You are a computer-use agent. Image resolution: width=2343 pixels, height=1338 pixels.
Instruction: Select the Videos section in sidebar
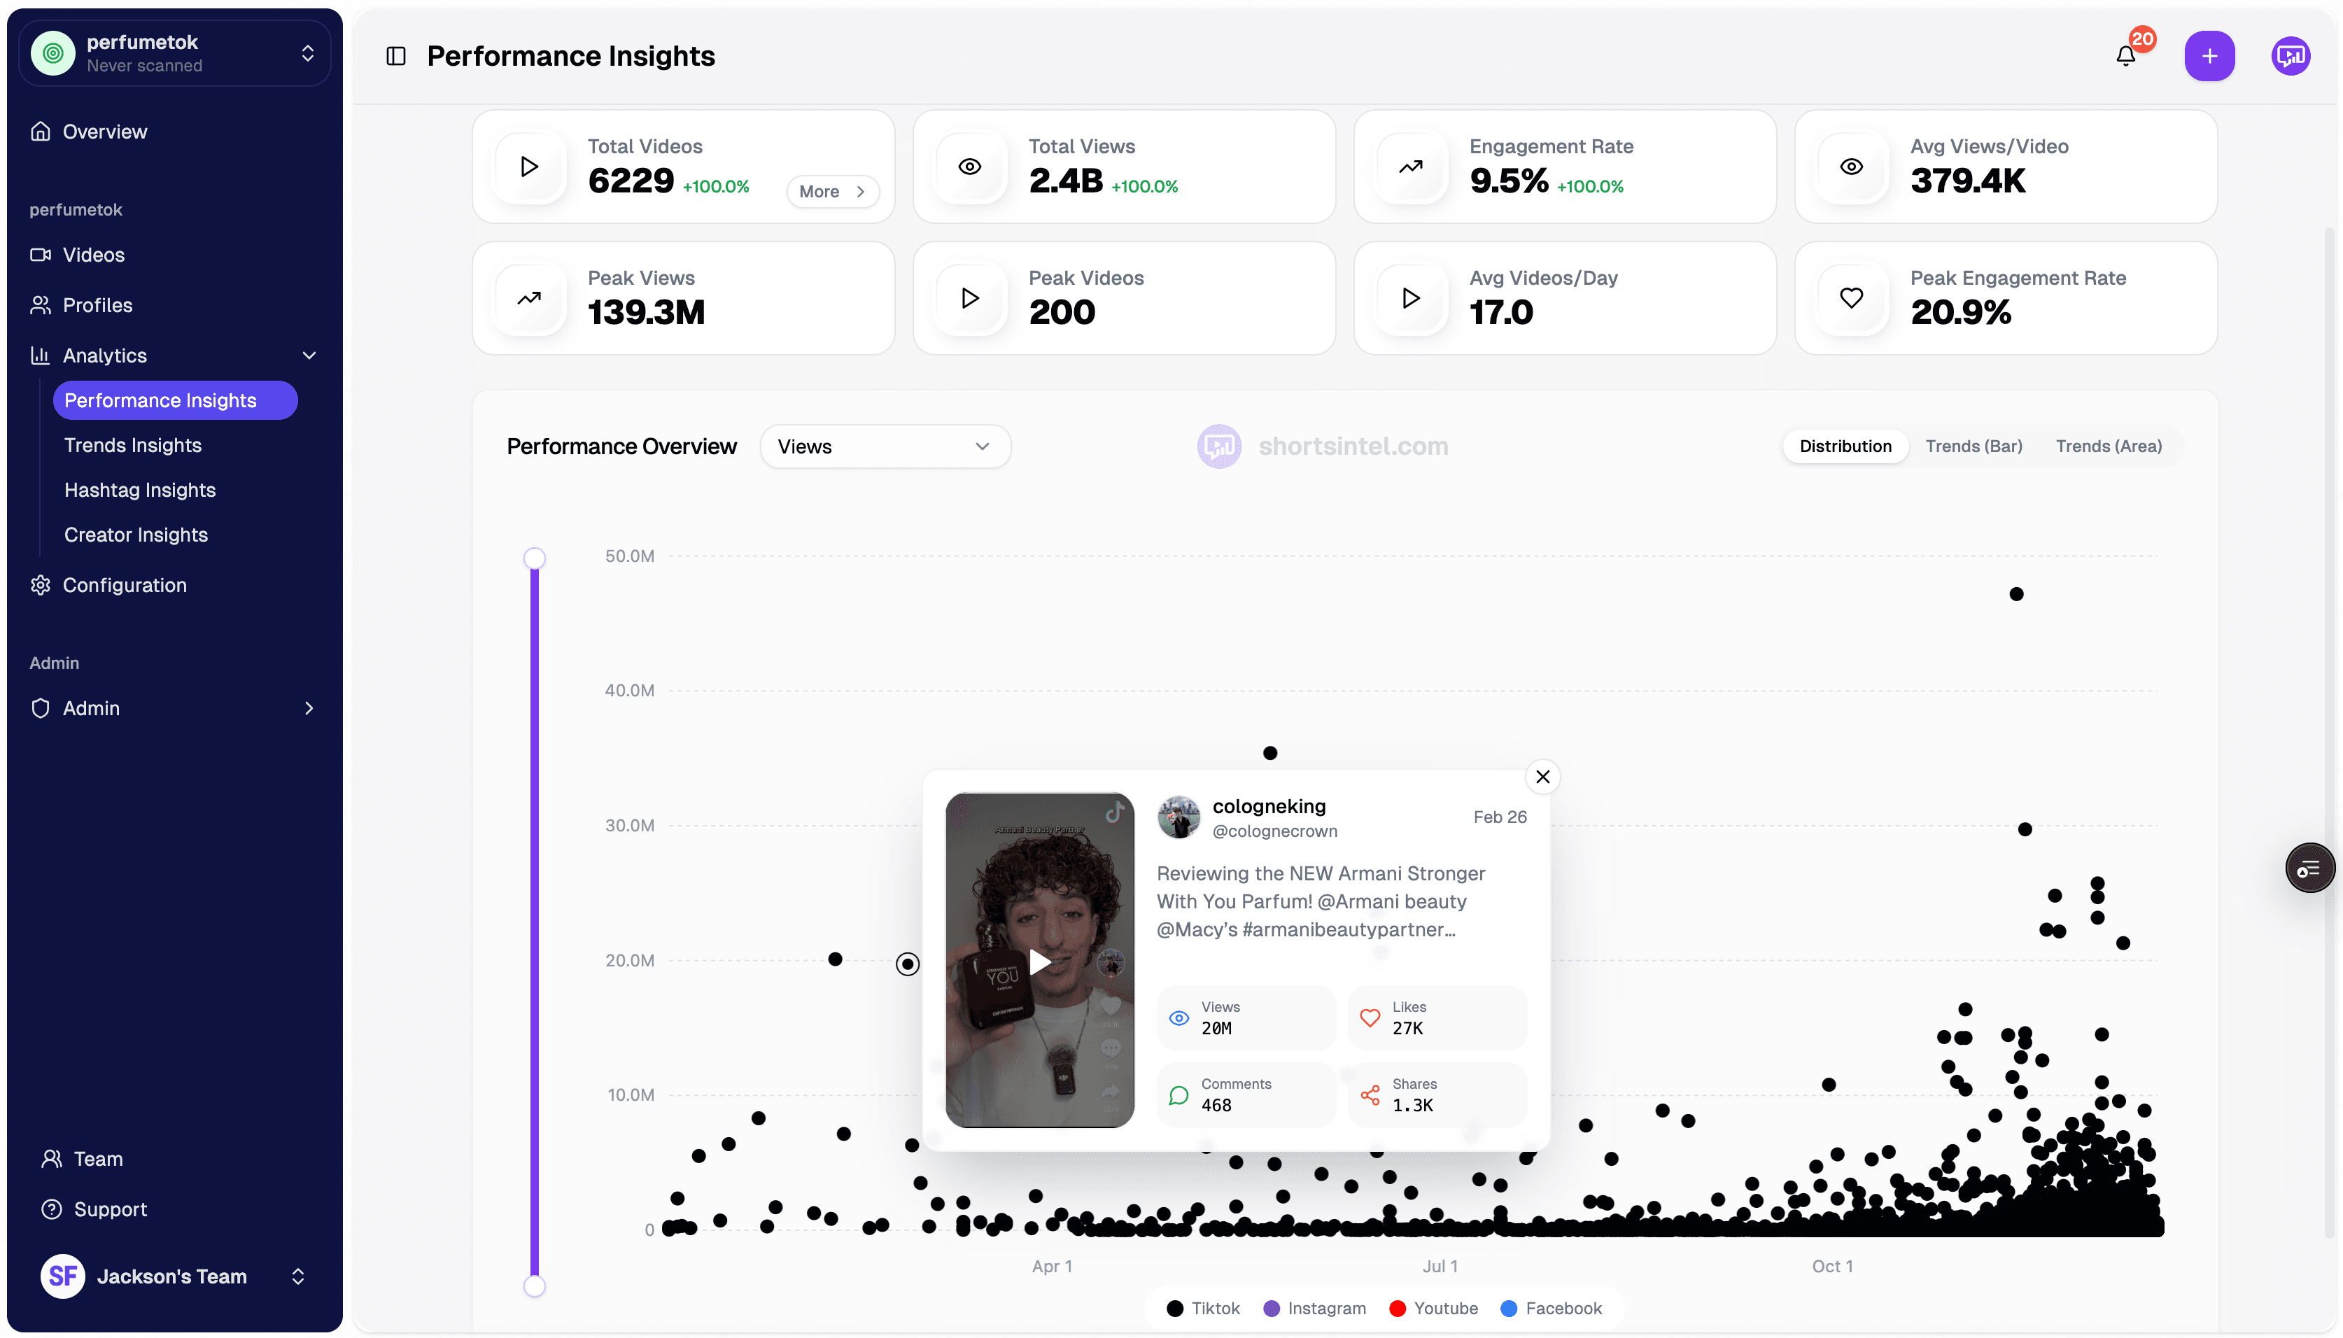coord(94,255)
